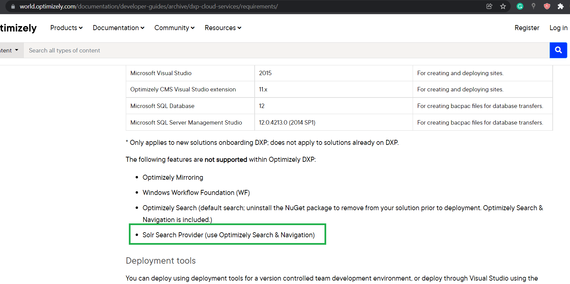The image size is (570, 284).
Task: Expand the Community menu
Action: pos(174,28)
